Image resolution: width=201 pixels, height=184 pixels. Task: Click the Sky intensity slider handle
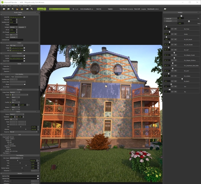(169, 89)
